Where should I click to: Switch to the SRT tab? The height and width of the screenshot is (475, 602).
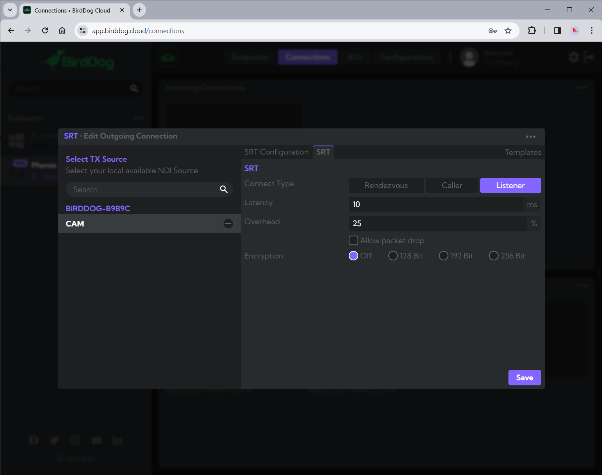point(323,152)
